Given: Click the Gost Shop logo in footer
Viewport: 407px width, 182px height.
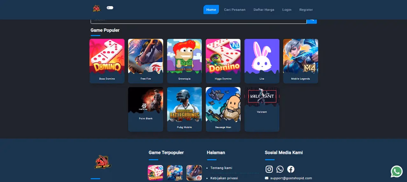Looking at the screenshot, I should [103, 162].
